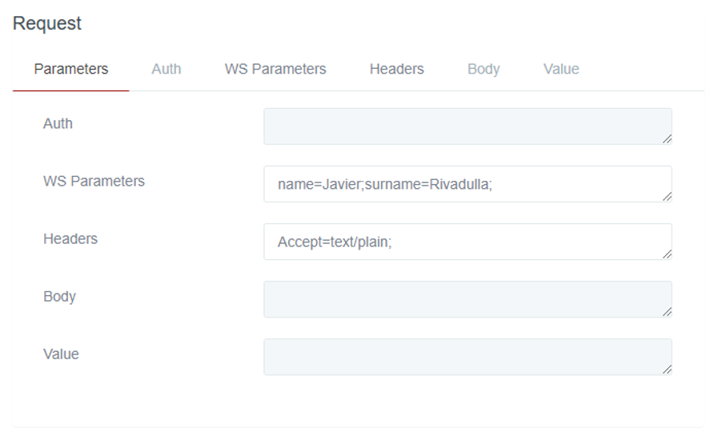Image resolution: width=710 pixels, height=428 pixels.
Task: Click resize handle of Body text area
Action: pyautogui.click(x=667, y=312)
